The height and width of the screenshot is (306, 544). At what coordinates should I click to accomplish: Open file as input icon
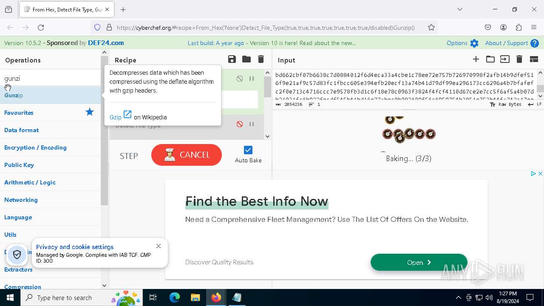[x=504, y=59]
